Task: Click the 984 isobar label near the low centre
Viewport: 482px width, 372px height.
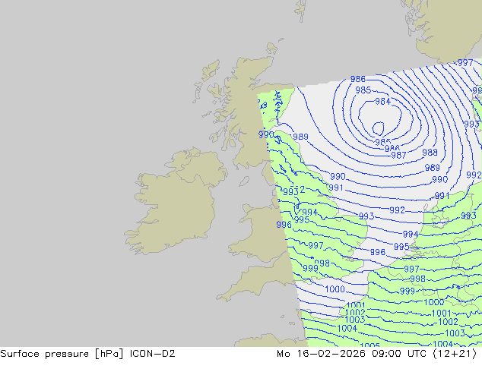Action: click(382, 101)
